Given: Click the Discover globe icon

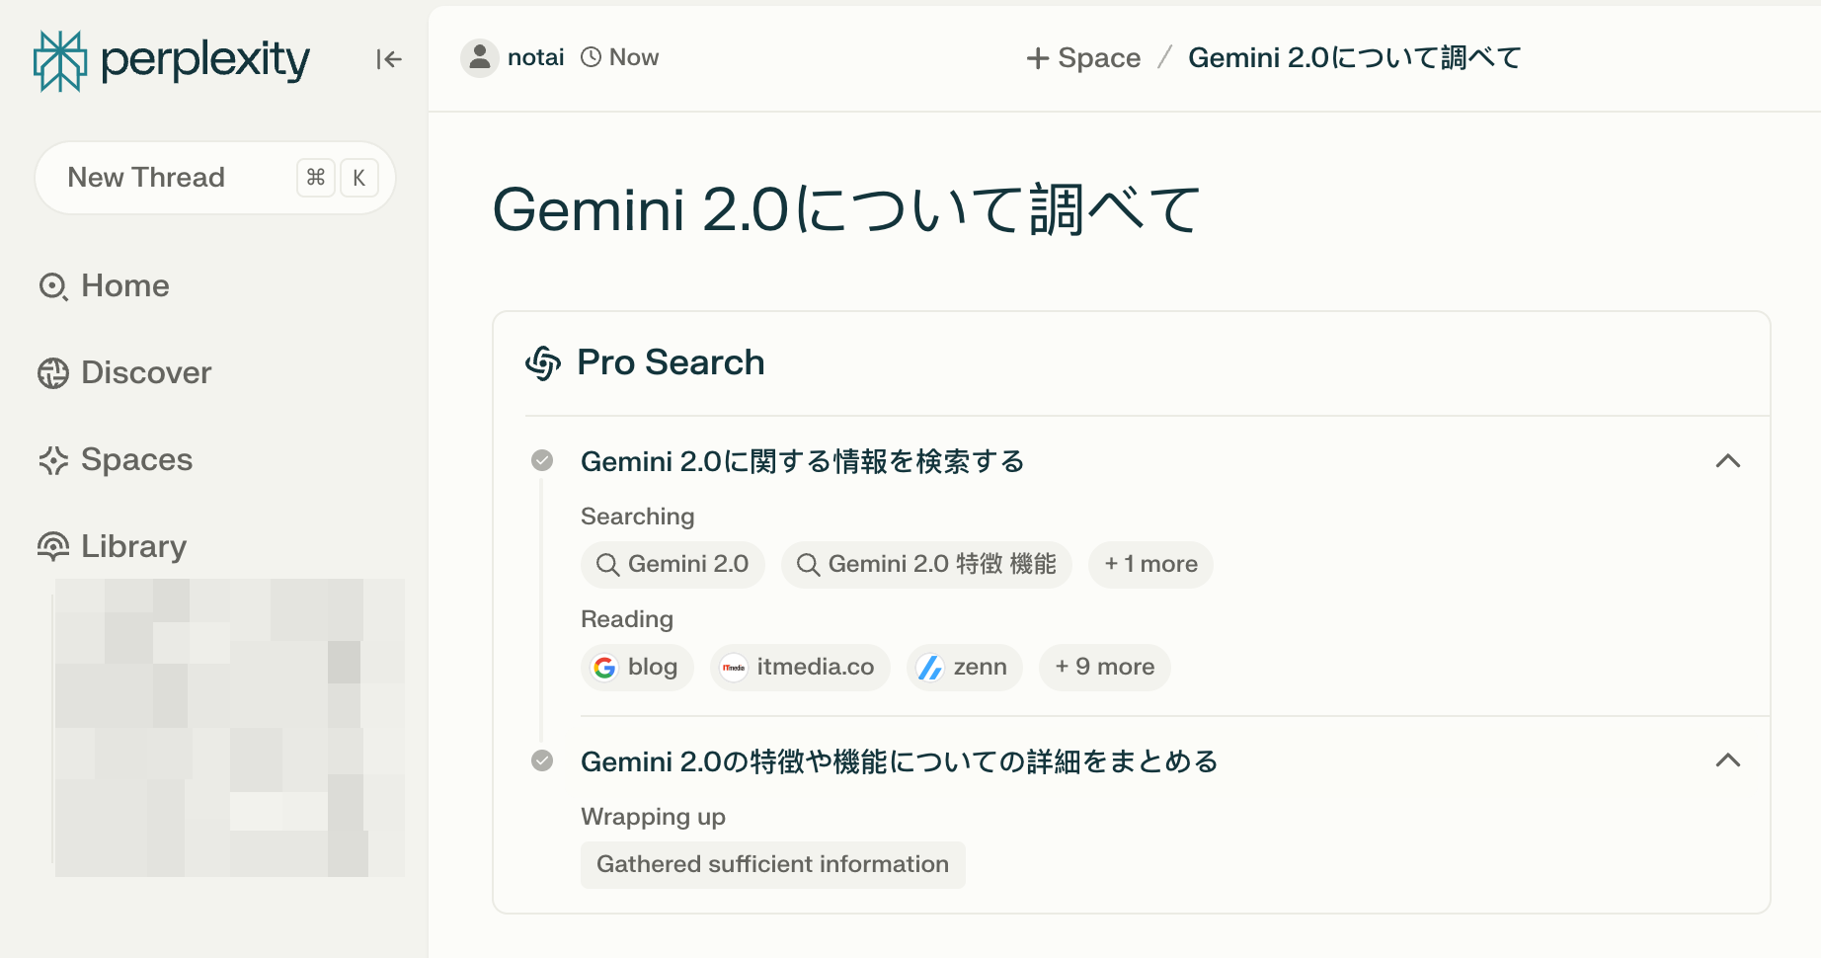Looking at the screenshot, I should tap(53, 373).
